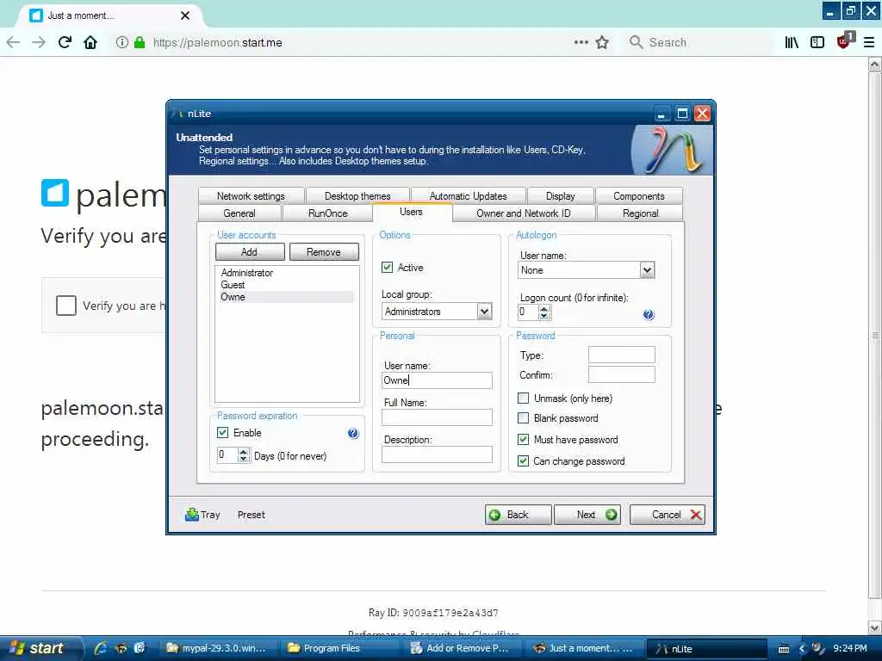The height and width of the screenshot is (661, 882).
Task: Decrease password expiration days spinner
Action: point(243,459)
